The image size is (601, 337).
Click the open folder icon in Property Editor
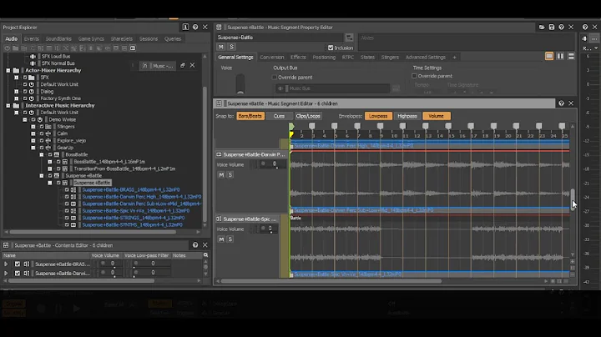click(542, 28)
